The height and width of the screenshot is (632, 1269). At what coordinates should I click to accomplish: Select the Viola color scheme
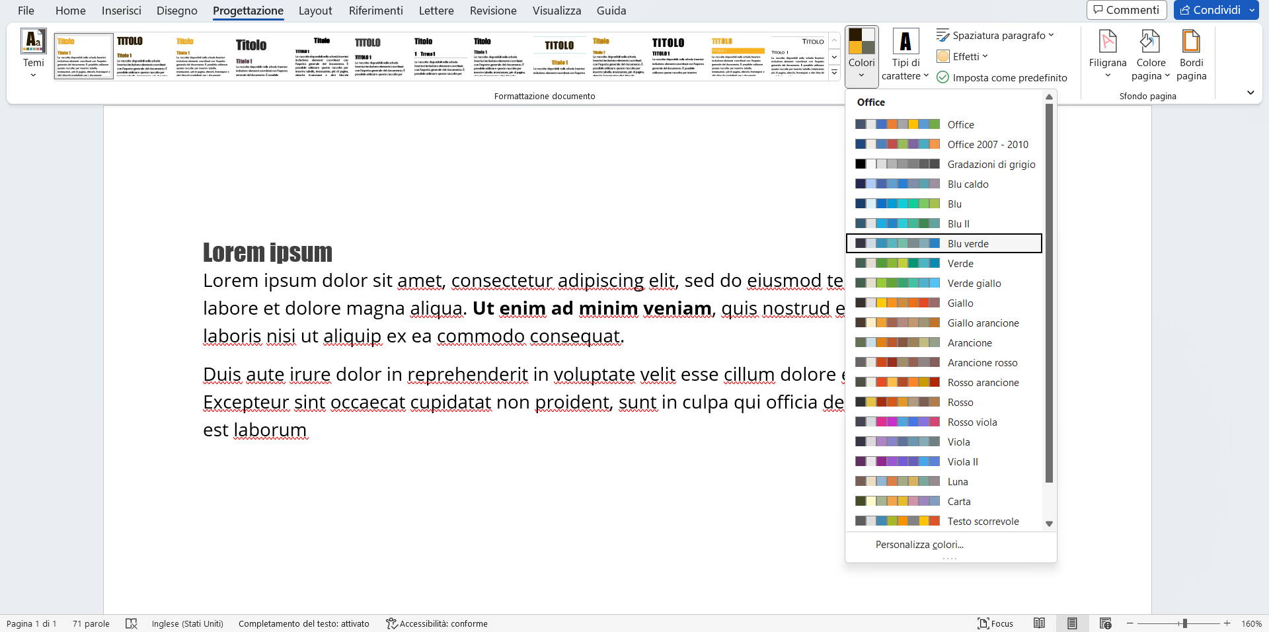point(944,442)
